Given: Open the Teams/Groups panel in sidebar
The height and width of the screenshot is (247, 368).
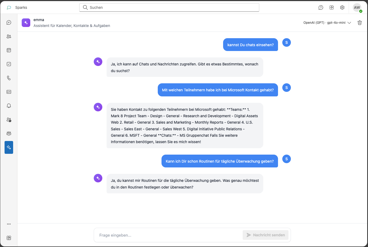Looking at the screenshot, I should click(9, 133).
